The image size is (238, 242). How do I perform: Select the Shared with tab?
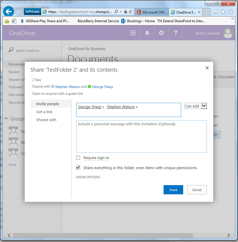click(x=46, y=120)
